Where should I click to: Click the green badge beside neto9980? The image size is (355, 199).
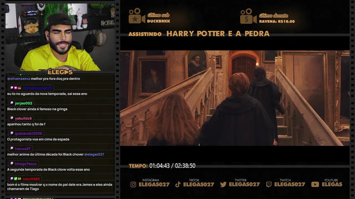[16, 179]
